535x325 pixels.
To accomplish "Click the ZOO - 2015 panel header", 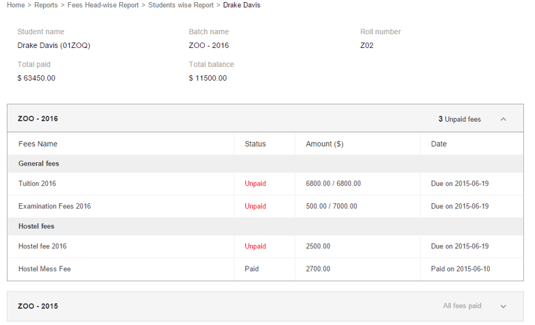I will point(265,306).
